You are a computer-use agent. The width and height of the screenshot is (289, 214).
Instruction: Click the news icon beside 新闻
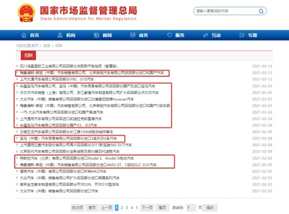coord(97,35)
